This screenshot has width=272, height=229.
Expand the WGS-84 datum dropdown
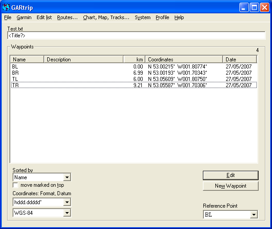pos(67,213)
